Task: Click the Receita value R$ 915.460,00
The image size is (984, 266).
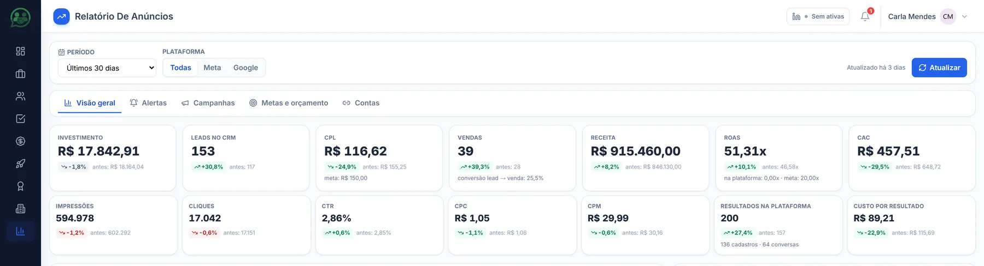Action: [636, 151]
